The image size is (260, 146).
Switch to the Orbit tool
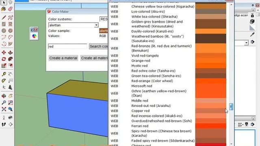(x=4, y=96)
